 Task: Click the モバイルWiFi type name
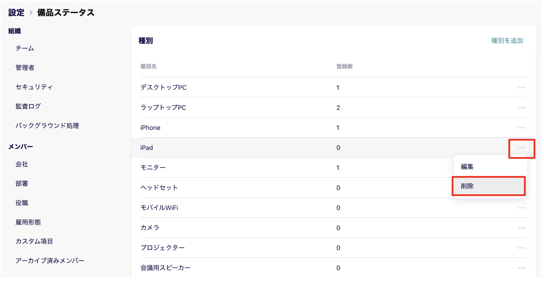click(x=159, y=208)
